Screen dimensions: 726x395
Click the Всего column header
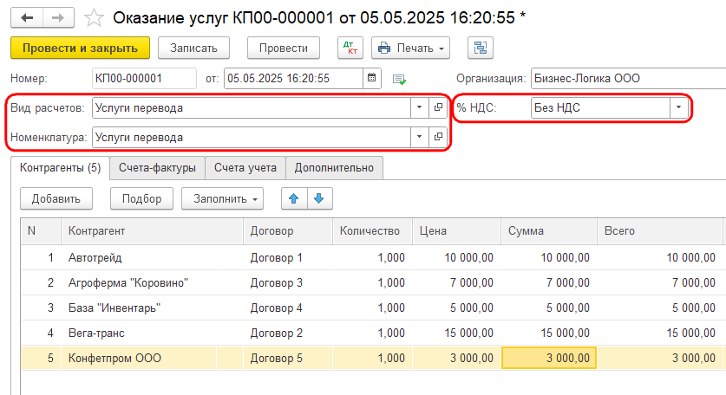coord(659,231)
